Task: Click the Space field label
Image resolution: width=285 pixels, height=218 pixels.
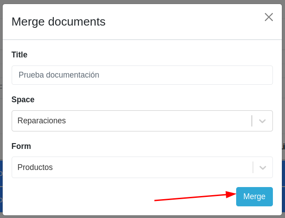Action: [23, 100]
